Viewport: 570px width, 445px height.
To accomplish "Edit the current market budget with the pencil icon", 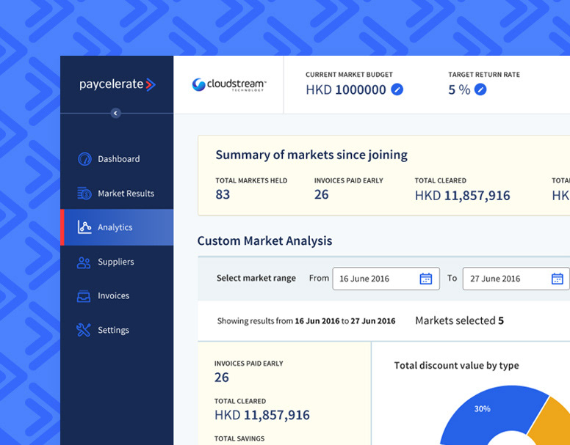I will click(x=397, y=89).
